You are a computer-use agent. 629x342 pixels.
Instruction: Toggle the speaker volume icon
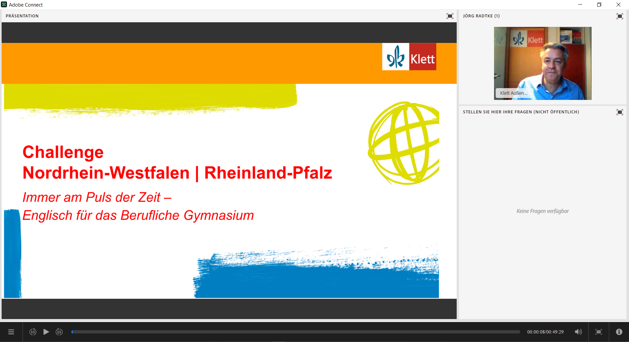[x=578, y=332]
